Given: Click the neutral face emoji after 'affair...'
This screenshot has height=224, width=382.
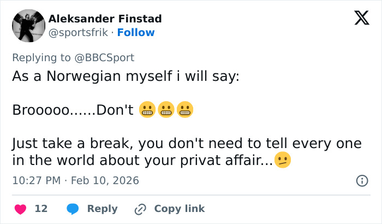Looking at the screenshot, I should pos(282,161).
